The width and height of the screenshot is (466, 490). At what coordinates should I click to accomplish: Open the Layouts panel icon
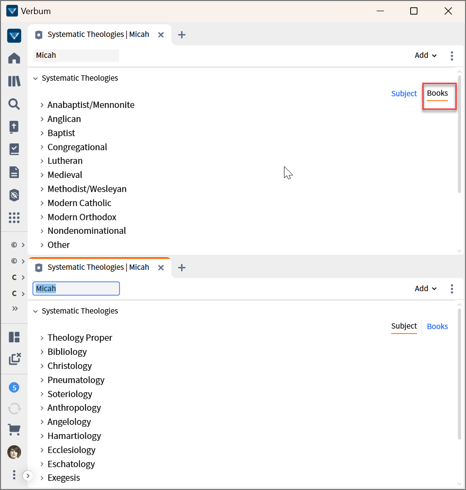pyautogui.click(x=14, y=337)
